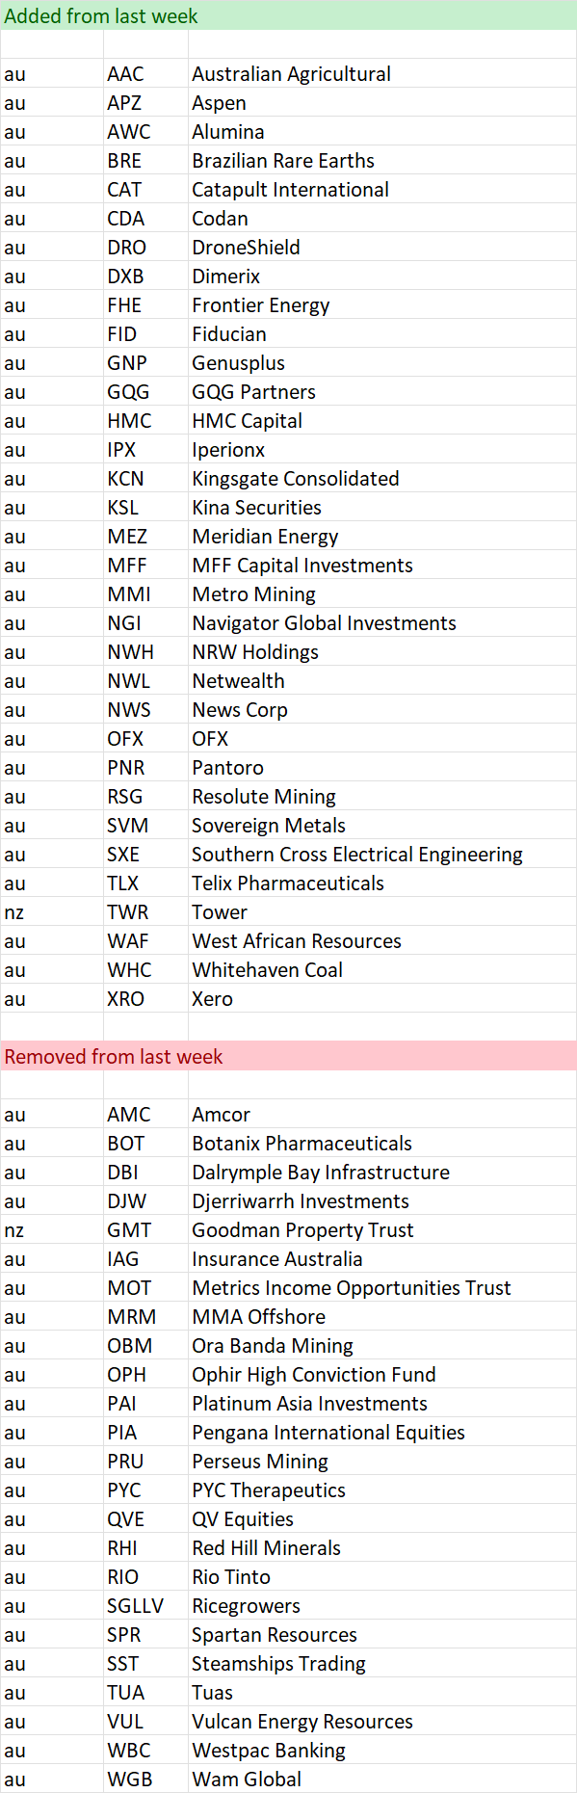Screen dimensions: 577x1793
Task: Select Southern Cross Electrical Engineering cell
Action: (382, 854)
